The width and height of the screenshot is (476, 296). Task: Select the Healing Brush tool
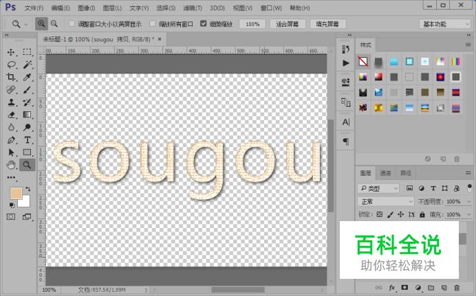pyautogui.click(x=11, y=90)
